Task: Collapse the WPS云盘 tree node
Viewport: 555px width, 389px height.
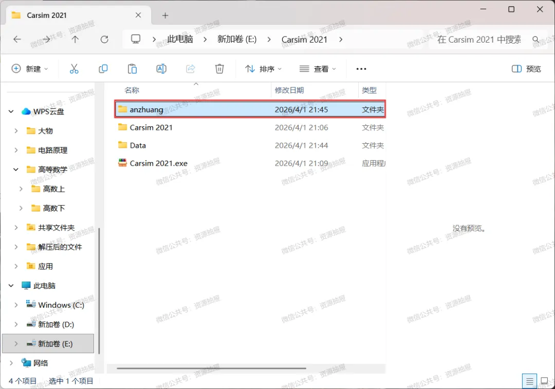Action: coord(11,111)
